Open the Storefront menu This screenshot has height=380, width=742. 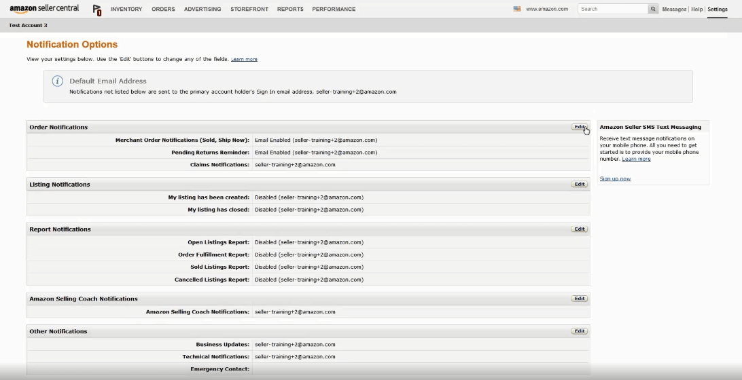click(x=249, y=9)
